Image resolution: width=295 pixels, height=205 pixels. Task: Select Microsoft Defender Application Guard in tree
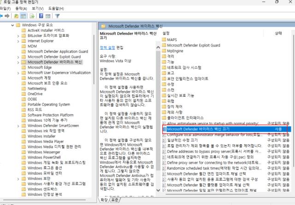pos(58,52)
